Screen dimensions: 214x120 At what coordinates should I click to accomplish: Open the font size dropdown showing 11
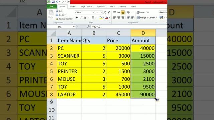coord(101,12)
